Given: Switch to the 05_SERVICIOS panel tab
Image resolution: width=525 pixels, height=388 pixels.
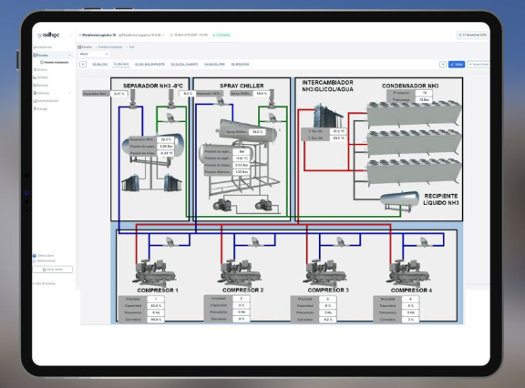Looking at the screenshot, I should (x=240, y=65).
